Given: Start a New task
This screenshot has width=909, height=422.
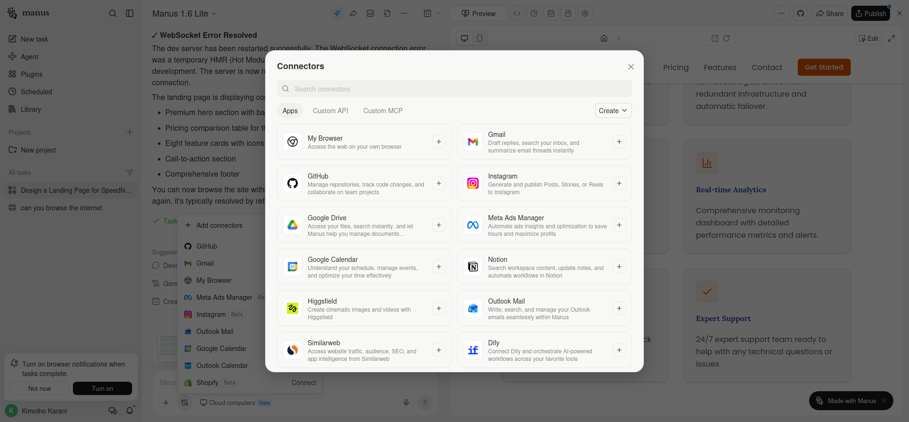Looking at the screenshot, I should pos(71,39).
